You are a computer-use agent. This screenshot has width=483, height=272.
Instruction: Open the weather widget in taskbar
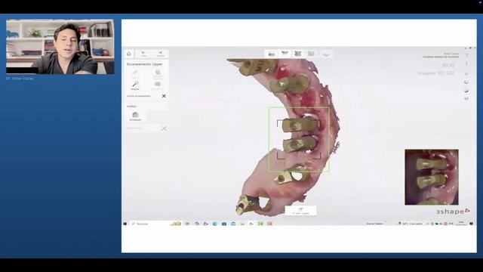pyautogui.click(x=410, y=224)
